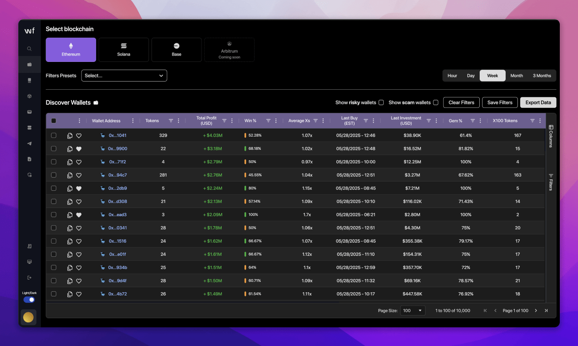The image size is (578, 346).
Task: Click the 68.18% win rate value
Action: pyautogui.click(x=255, y=149)
